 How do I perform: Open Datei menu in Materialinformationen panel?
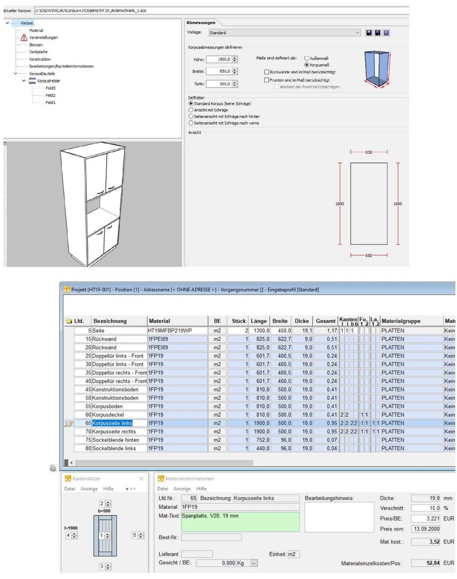click(163, 489)
